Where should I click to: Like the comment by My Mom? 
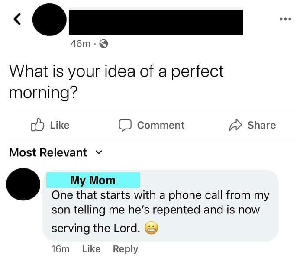91,249
